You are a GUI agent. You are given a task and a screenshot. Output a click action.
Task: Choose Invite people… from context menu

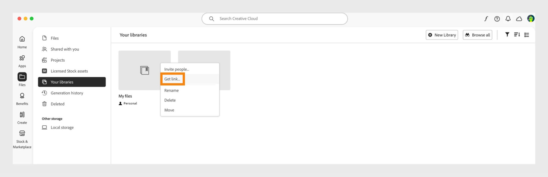pos(190,69)
